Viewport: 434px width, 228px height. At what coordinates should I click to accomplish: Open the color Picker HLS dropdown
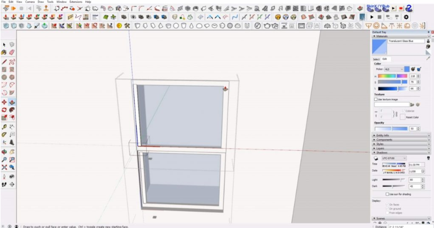click(x=394, y=69)
